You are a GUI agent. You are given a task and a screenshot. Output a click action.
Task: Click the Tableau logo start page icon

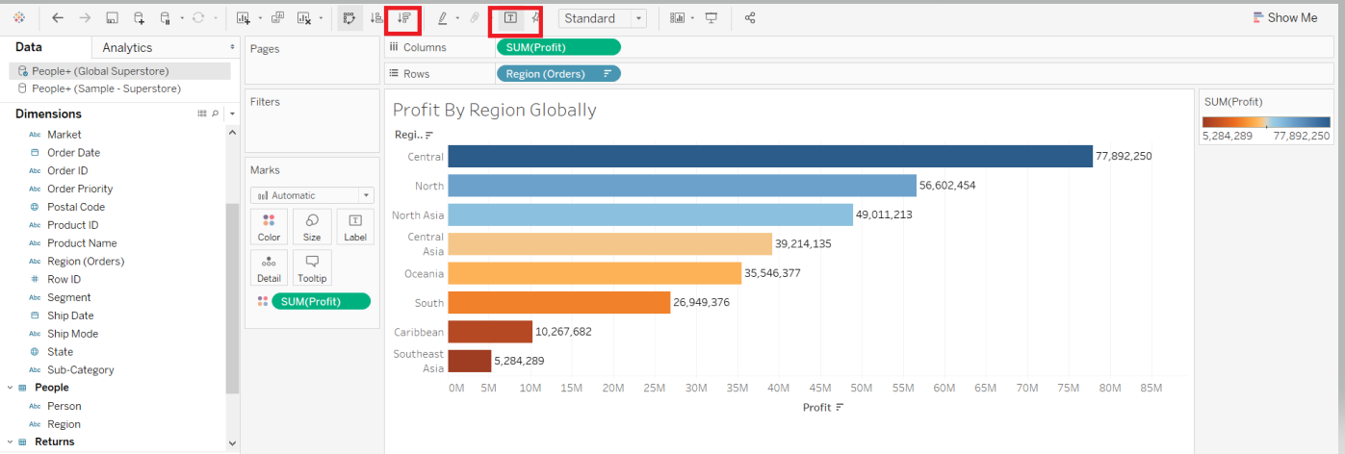point(19,17)
